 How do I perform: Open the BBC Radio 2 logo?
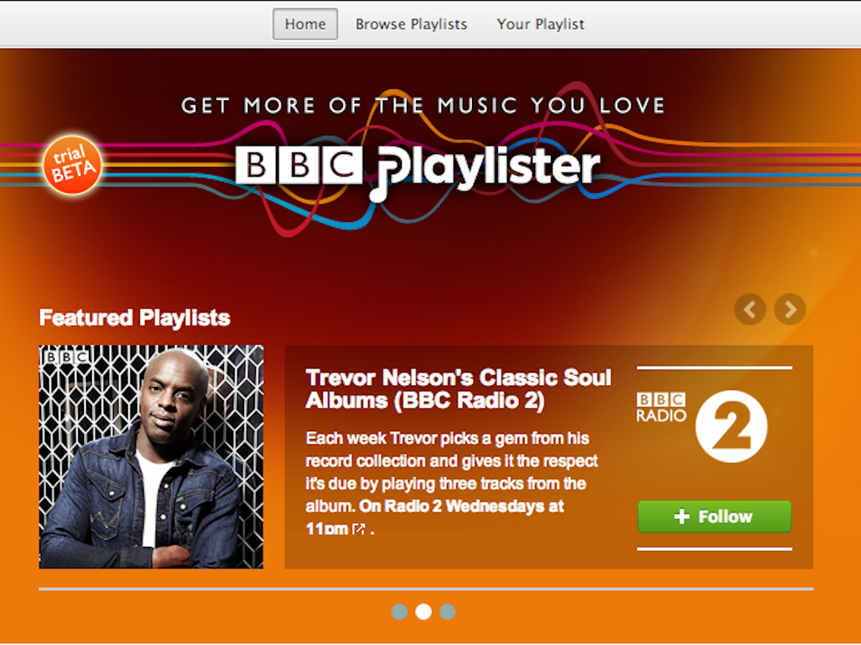[x=702, y=426]
